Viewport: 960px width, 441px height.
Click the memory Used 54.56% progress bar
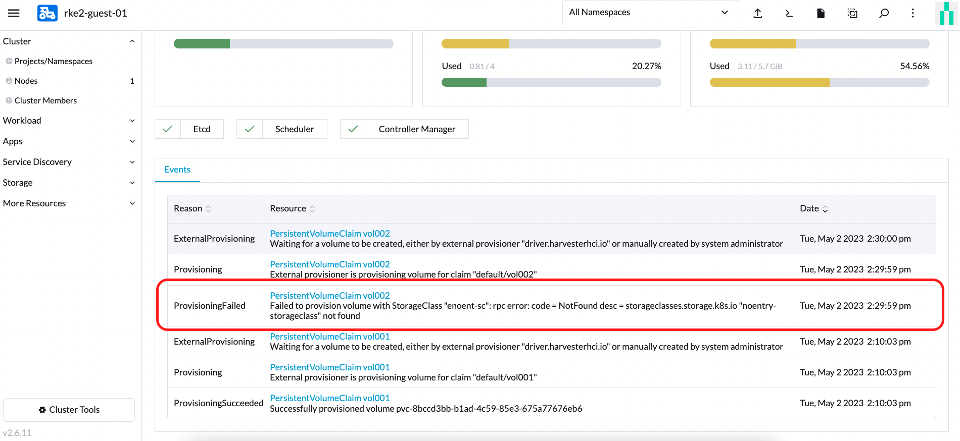coord(819,82)
